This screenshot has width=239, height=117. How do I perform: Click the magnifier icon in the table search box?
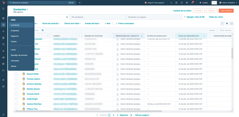pyautogui.click(x=43, y=30)
